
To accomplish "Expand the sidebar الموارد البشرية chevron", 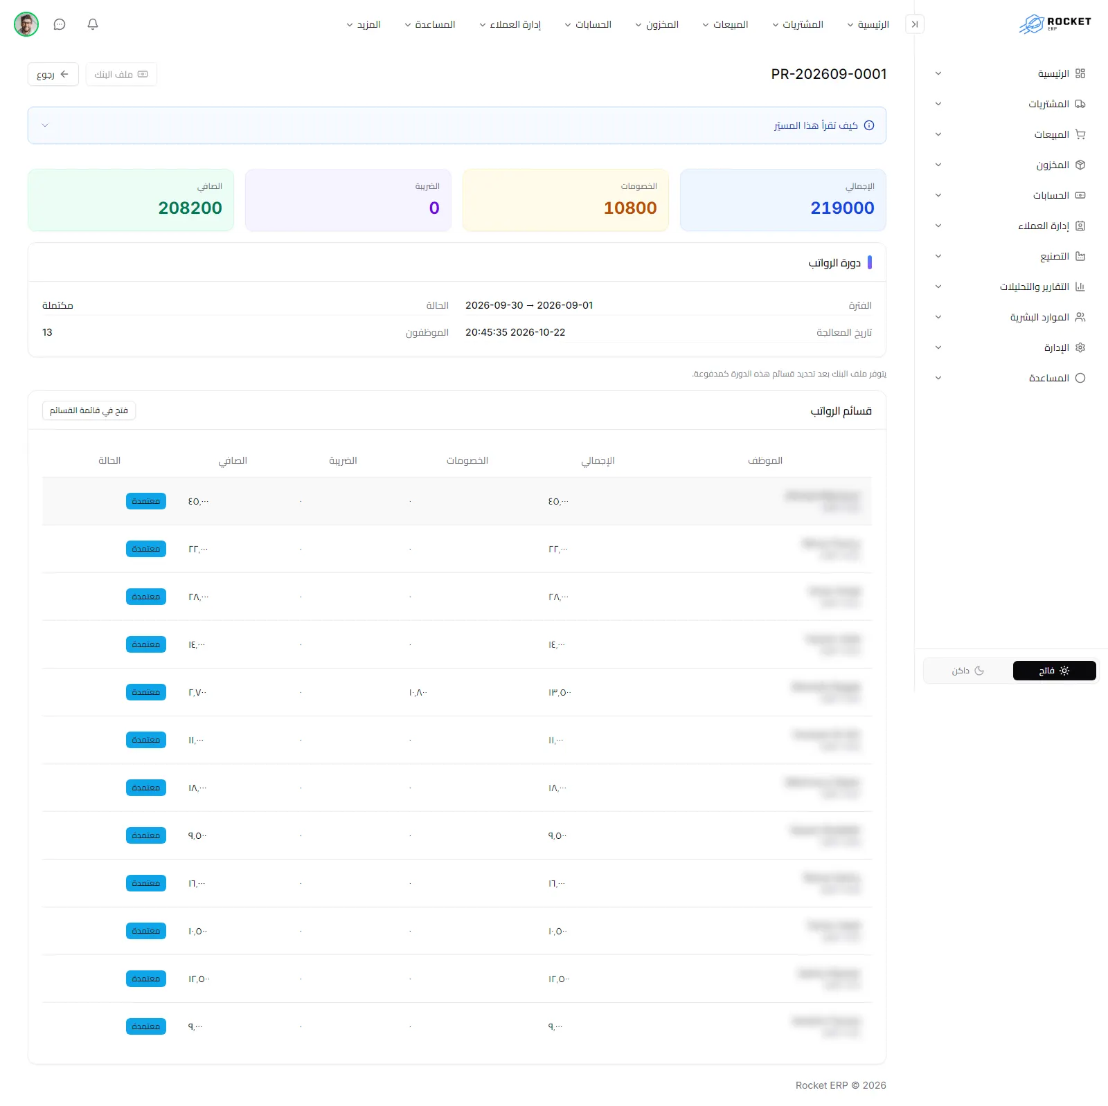I will point(938,317).
